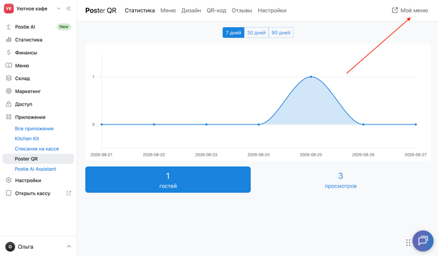Click the Статистика bar-chart icon in sidebar
This screenshot has height=256, width=438.
(8, 40)
